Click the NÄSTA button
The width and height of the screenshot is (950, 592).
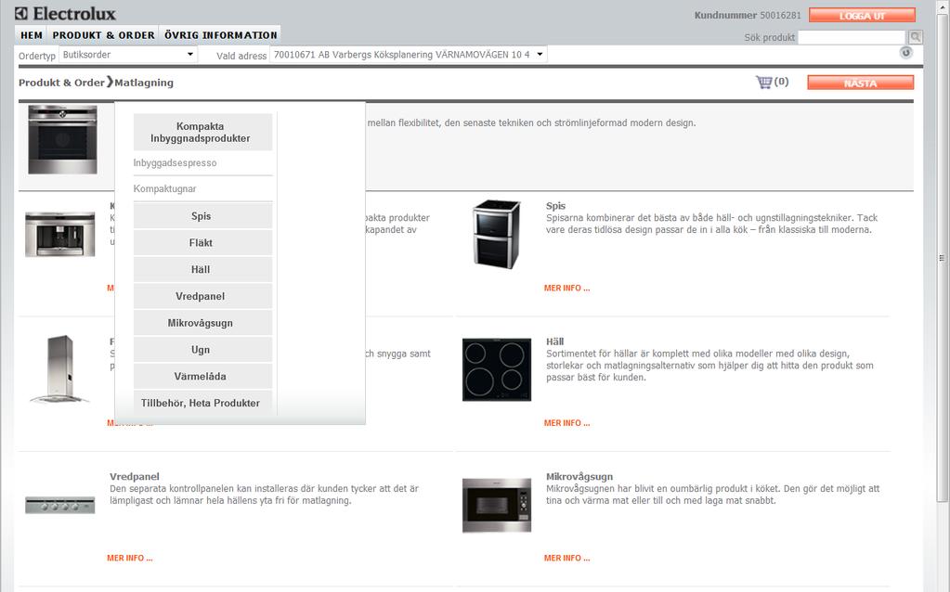[860, 83]
